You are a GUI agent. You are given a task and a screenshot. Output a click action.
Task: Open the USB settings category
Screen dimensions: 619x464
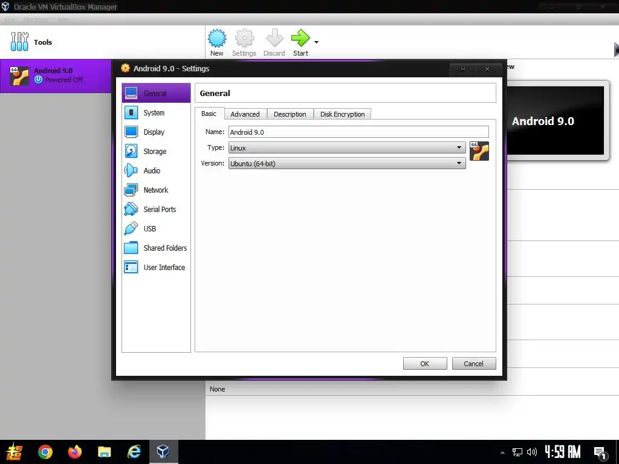[156, 228]
